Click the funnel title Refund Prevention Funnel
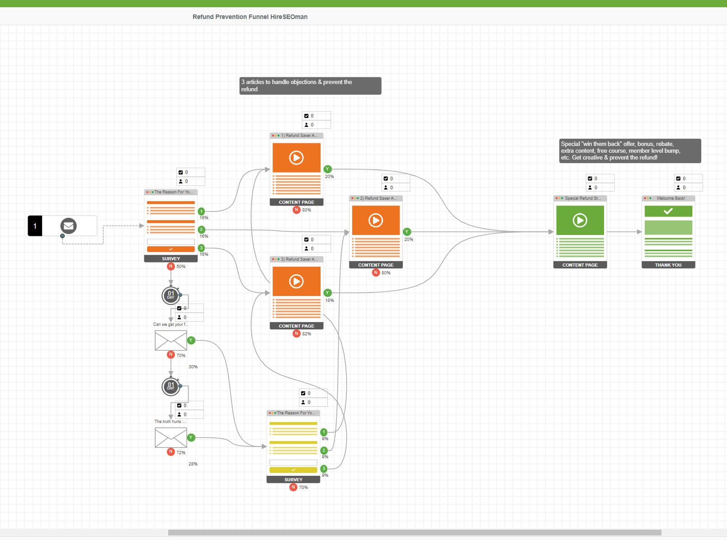Viewport: 727px width, 540px height. [250, 17]
